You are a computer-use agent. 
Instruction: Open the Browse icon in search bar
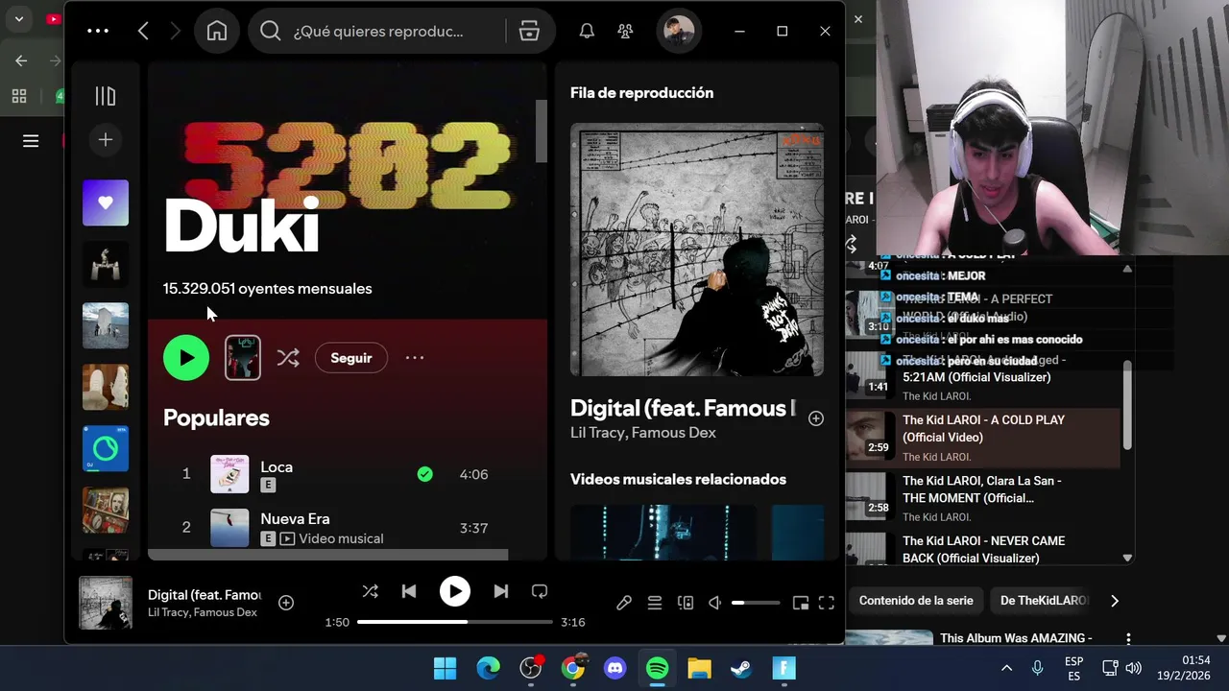(529, 31)
